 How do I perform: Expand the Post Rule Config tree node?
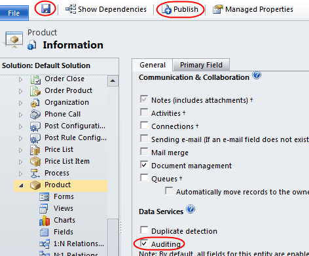tap(20, 138)
